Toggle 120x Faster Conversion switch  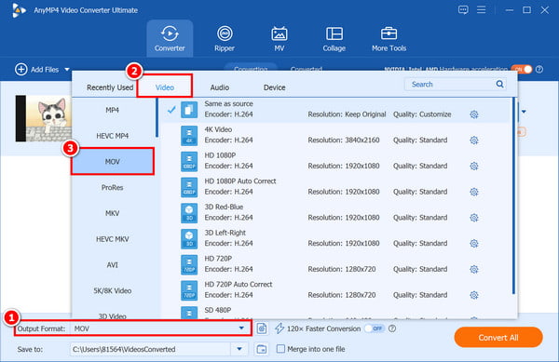375,328
